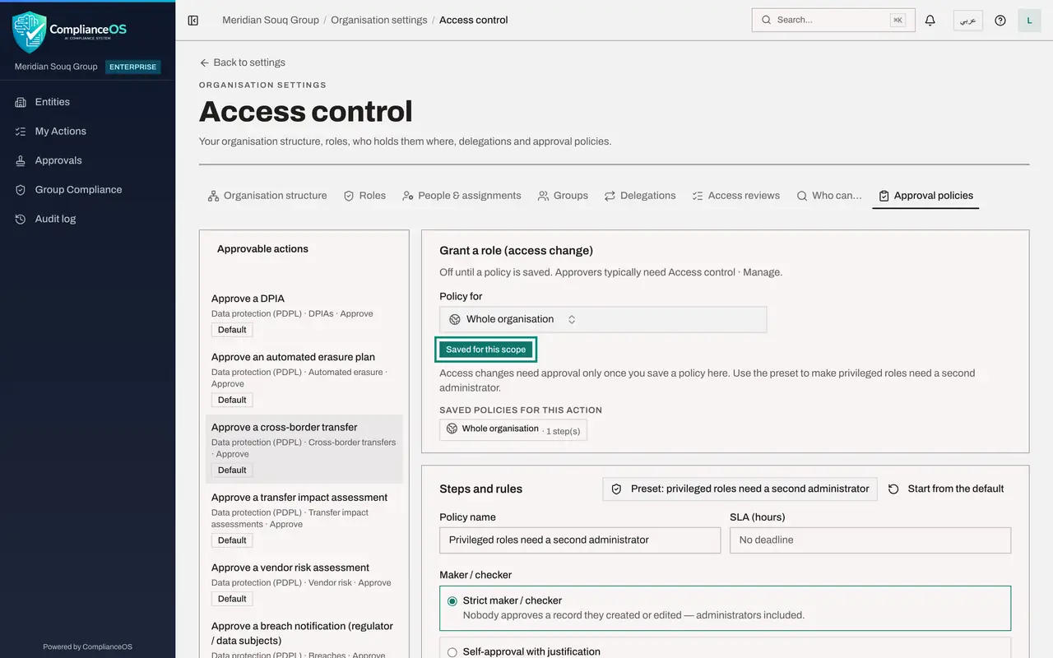The width and height of the screenshot is (1053, 658).
Task: Apply the privileged roles second administrator preset
Action: click(740, 489)
